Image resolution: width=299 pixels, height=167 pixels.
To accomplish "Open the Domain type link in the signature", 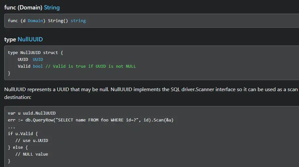I will pyautogui.click(x=35, y=21).
